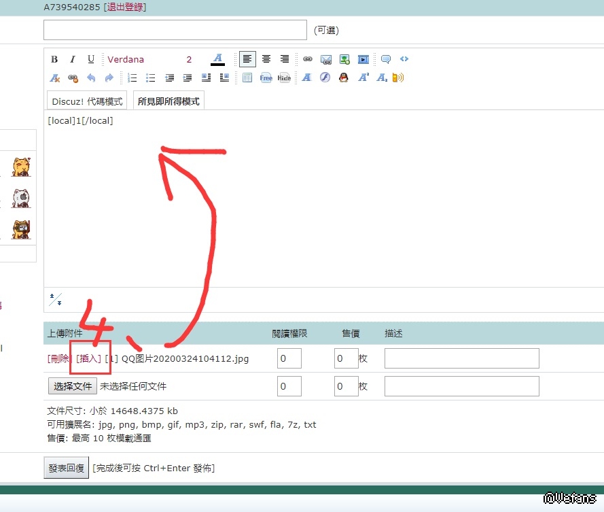Click the 退出登錄 logout link
604x512 pixels.
coord(125,7)
